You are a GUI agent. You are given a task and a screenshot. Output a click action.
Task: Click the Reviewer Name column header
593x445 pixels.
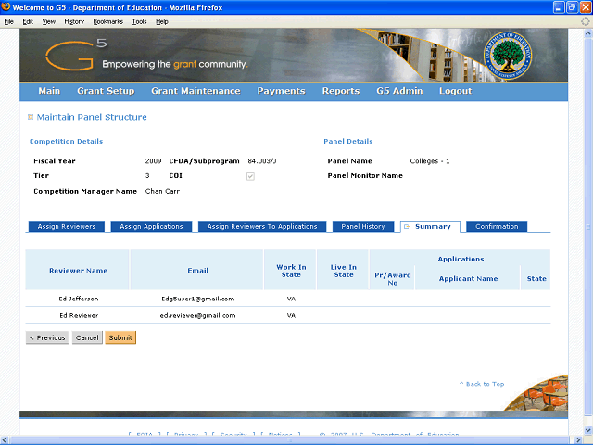coord(78,271)
